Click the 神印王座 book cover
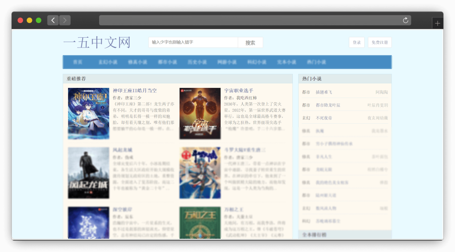455x252 pixels. [x=88, y=114]
